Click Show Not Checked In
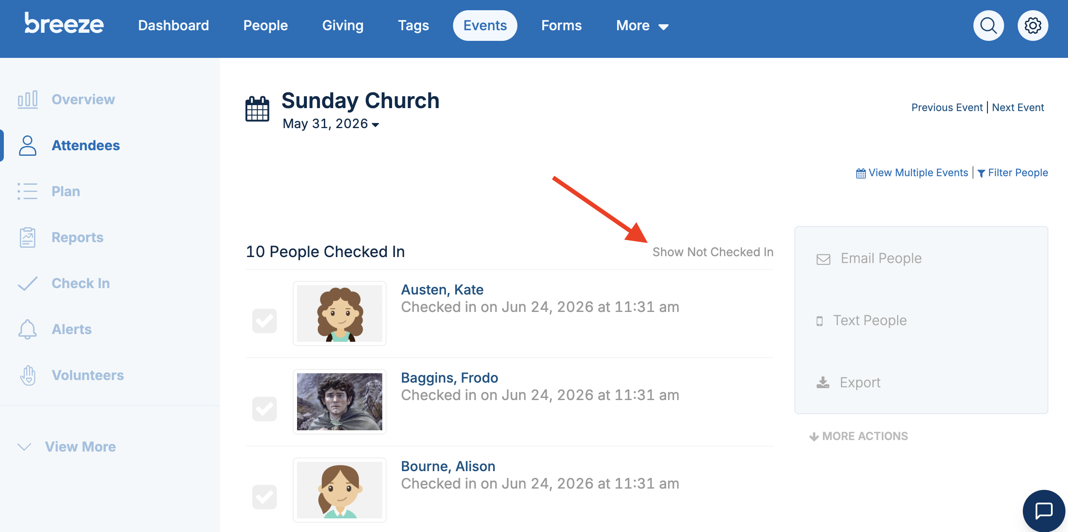 [x=713, y=252]
